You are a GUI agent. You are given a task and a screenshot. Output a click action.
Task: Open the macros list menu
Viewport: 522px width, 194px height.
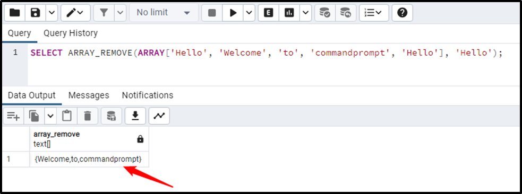coord(374,13)
